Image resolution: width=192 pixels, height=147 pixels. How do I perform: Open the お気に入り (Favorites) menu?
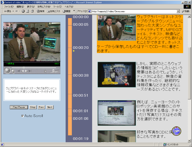[44, 6]
